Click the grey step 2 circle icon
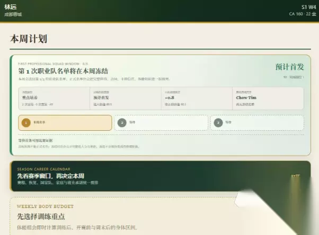This screenshot has height=235, width=319. click(122, 123)
